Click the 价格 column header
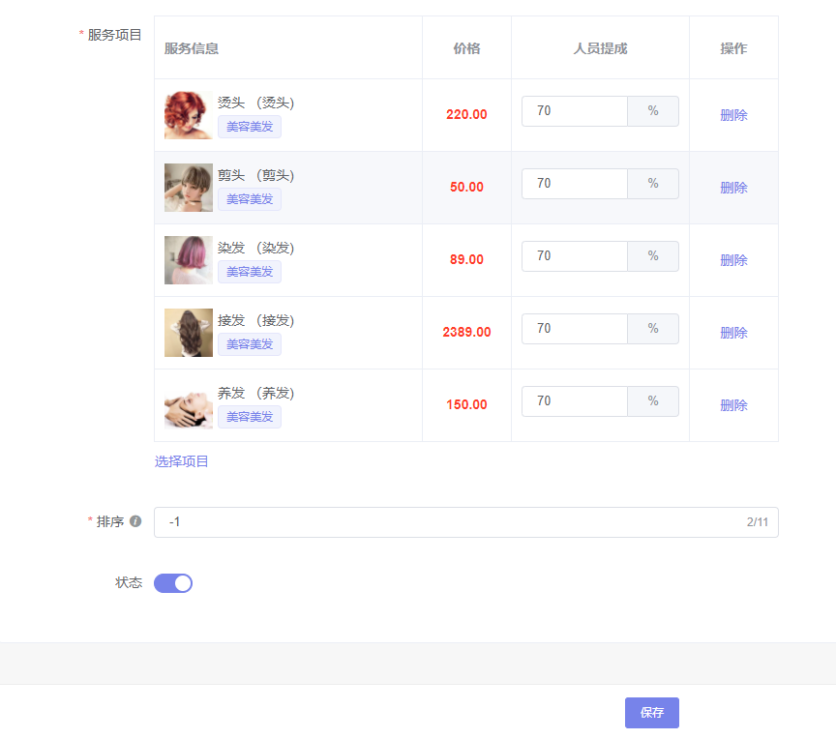 (x=466, y=48)
